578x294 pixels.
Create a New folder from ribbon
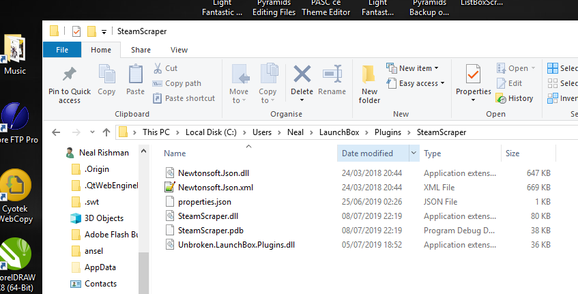click(x=369, y=84)
